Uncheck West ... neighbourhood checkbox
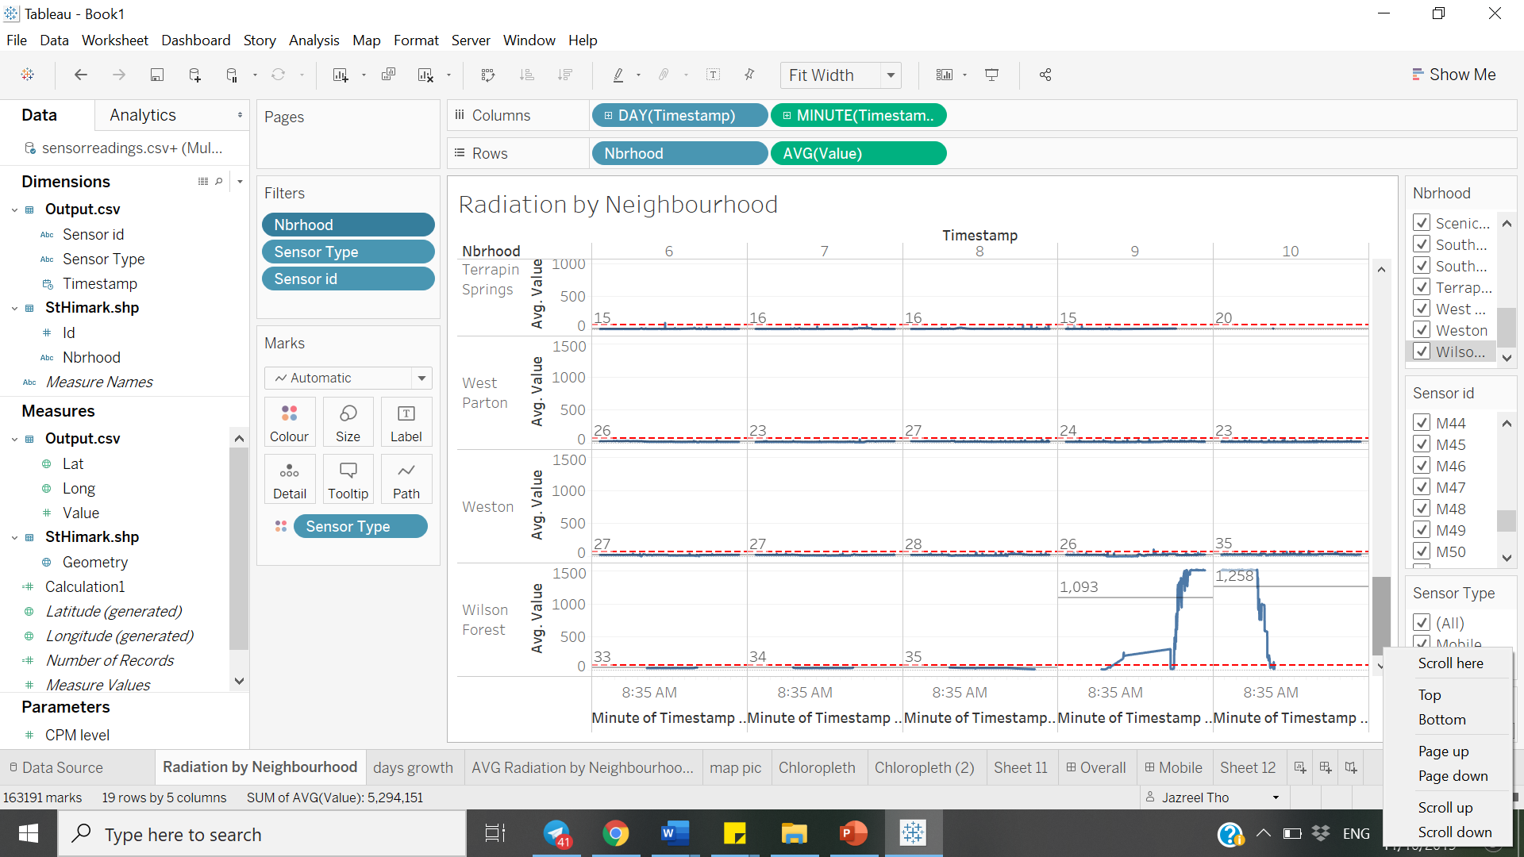The image size is (1524, 857). coord(1422,309)
